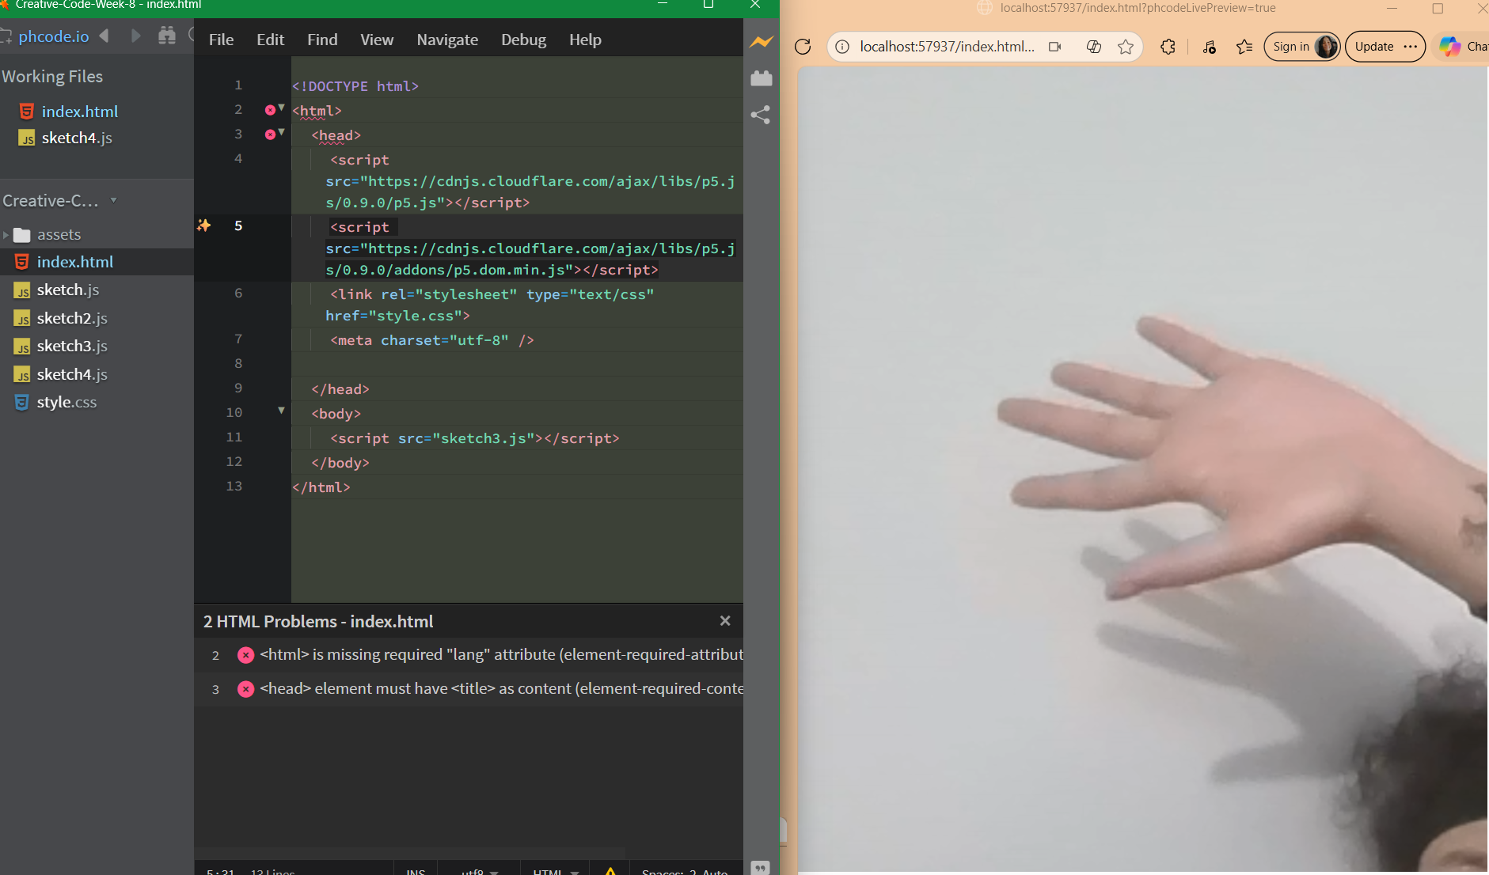Click the binoculars find-in-files icon
Screen dimensions: 1489x875
(166, 36)
